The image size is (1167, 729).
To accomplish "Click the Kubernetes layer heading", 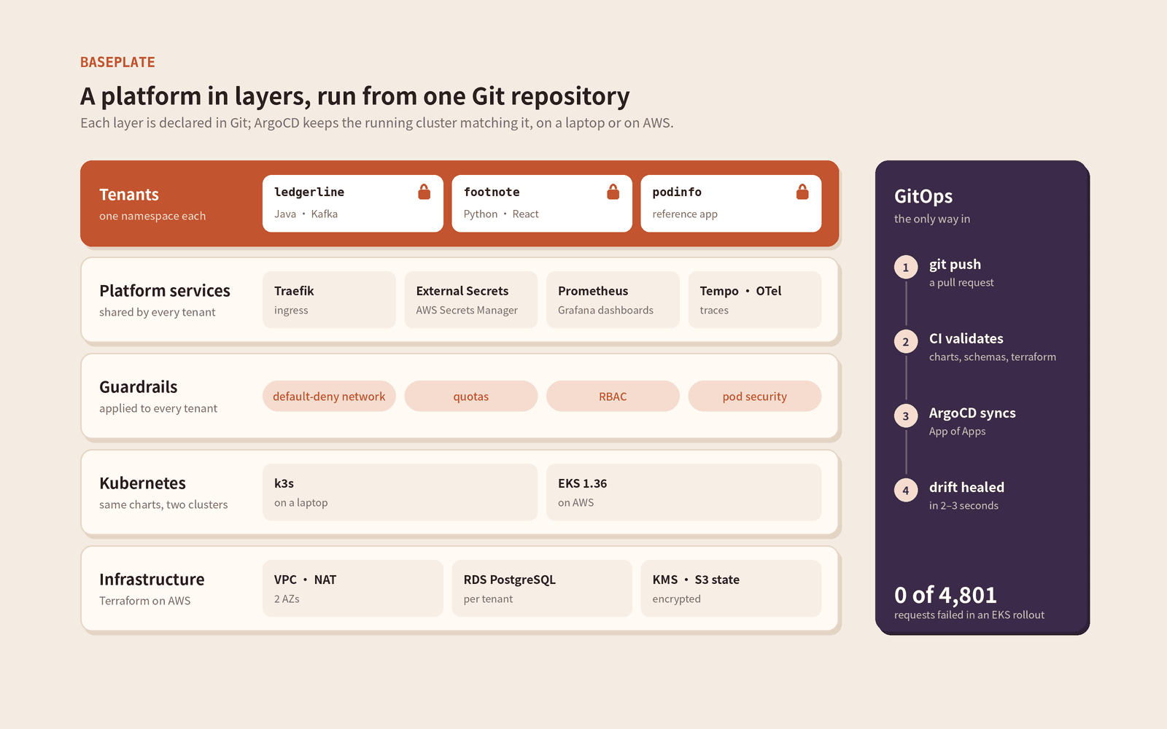I will pos(142,483).
